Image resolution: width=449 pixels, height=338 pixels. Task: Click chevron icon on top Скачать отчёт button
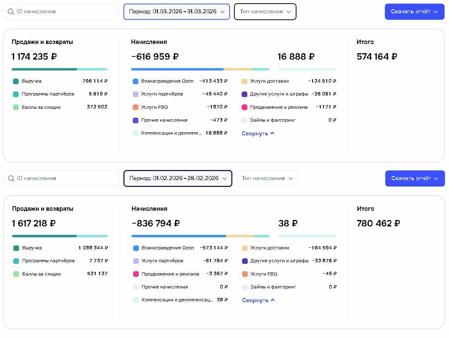436,12
